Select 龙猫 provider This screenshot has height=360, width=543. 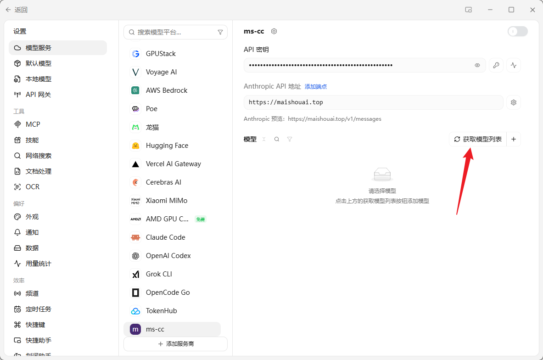(172, 127)
